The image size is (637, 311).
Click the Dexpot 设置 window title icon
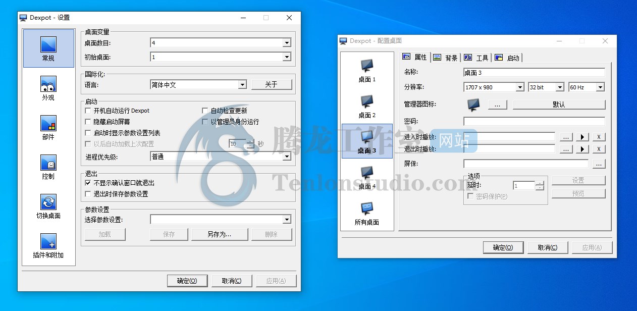(23, 18)
